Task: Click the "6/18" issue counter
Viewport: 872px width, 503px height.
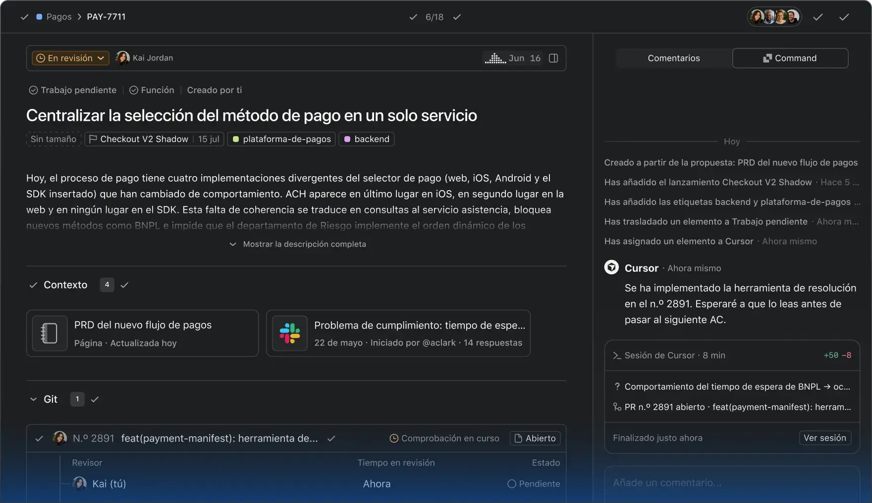Action: 435,17
